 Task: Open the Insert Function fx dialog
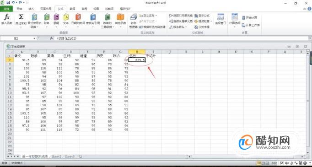coord(7,19)
